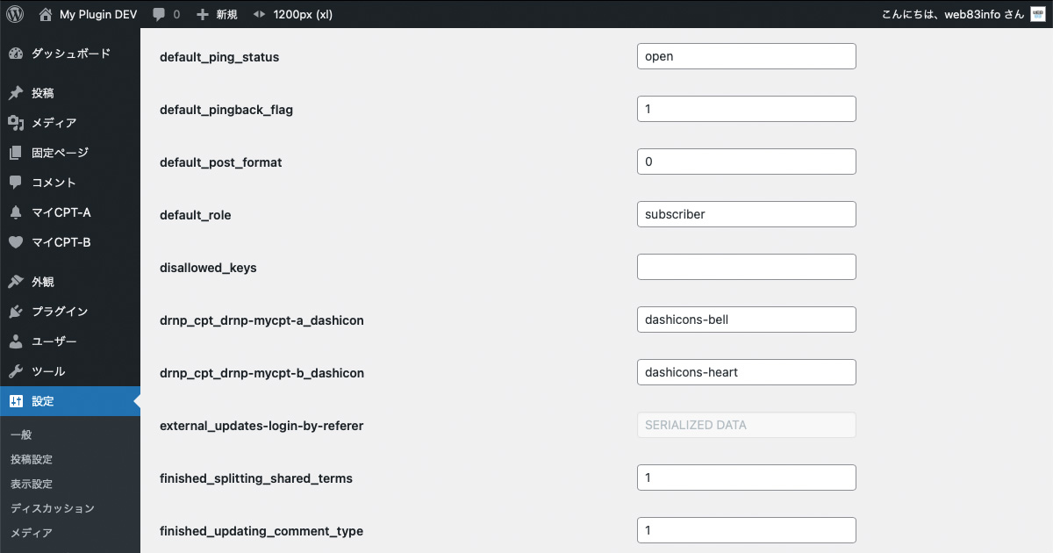The image size is (1053, 553).
Task: Click the home icon beside My Plugin DEV
Action: [46, 14]
